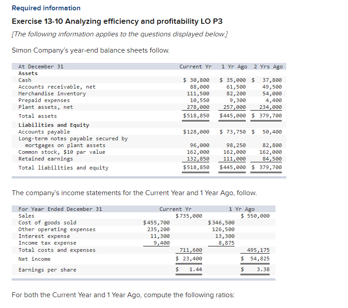348x308 pixels.
Task: Select retained earnings value 132,850
Action: [x=198, y=159]
